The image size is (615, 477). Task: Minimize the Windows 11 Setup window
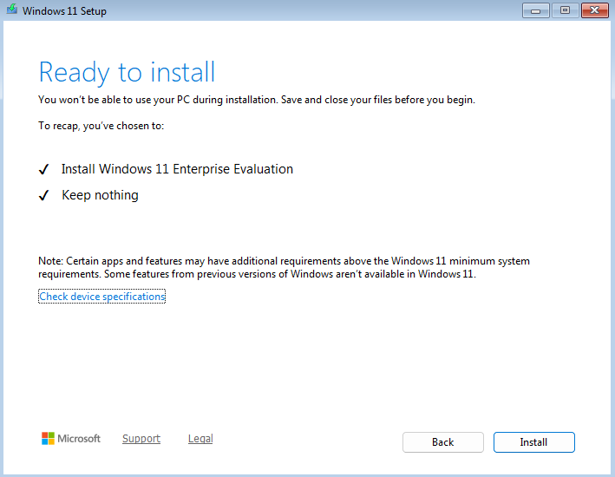coord(535,10)
